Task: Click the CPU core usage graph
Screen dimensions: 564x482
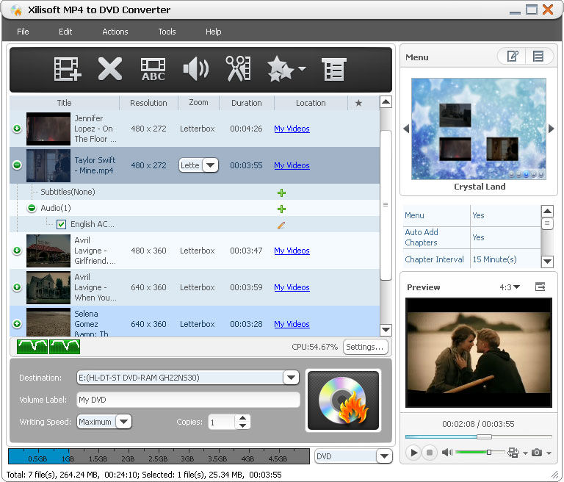Action: (48, 347)
